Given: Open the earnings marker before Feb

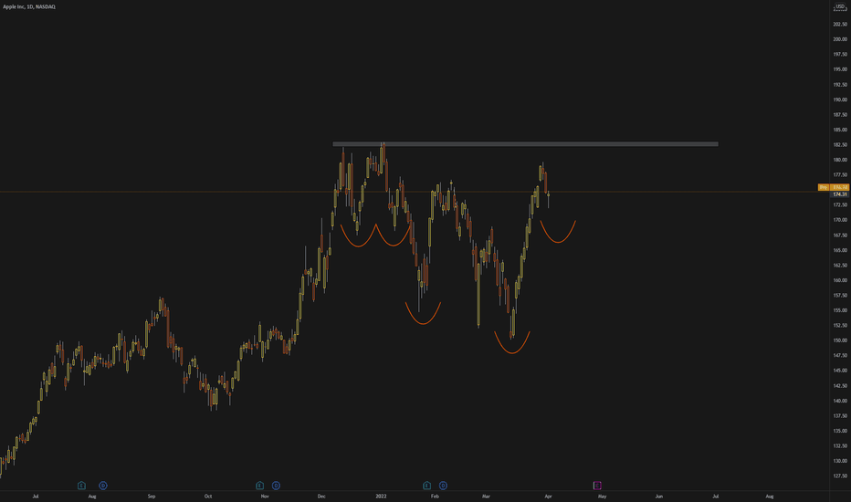Looking at the screenshot, I should 426,486.
